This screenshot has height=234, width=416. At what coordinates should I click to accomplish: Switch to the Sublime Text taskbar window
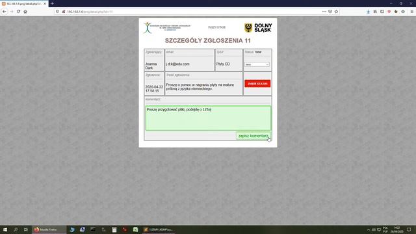click(158, 229)
